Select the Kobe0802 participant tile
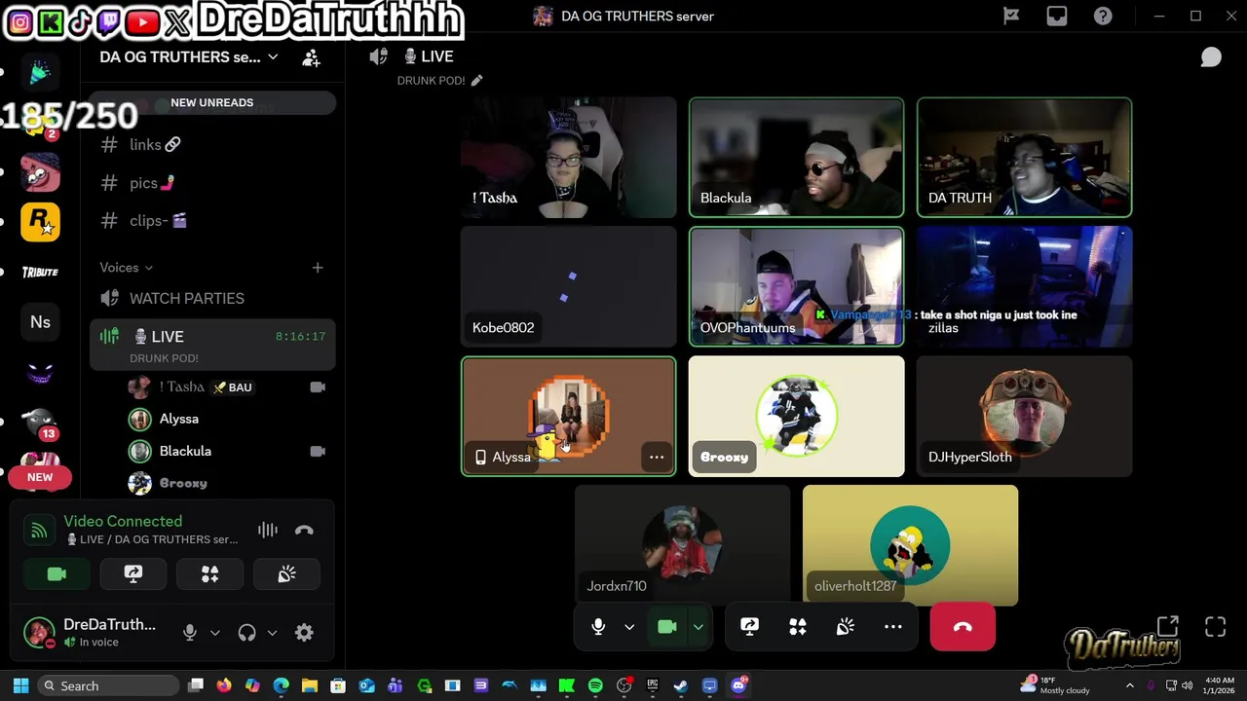The width and height of the screenshot is (1247, 701). point(568,286)
